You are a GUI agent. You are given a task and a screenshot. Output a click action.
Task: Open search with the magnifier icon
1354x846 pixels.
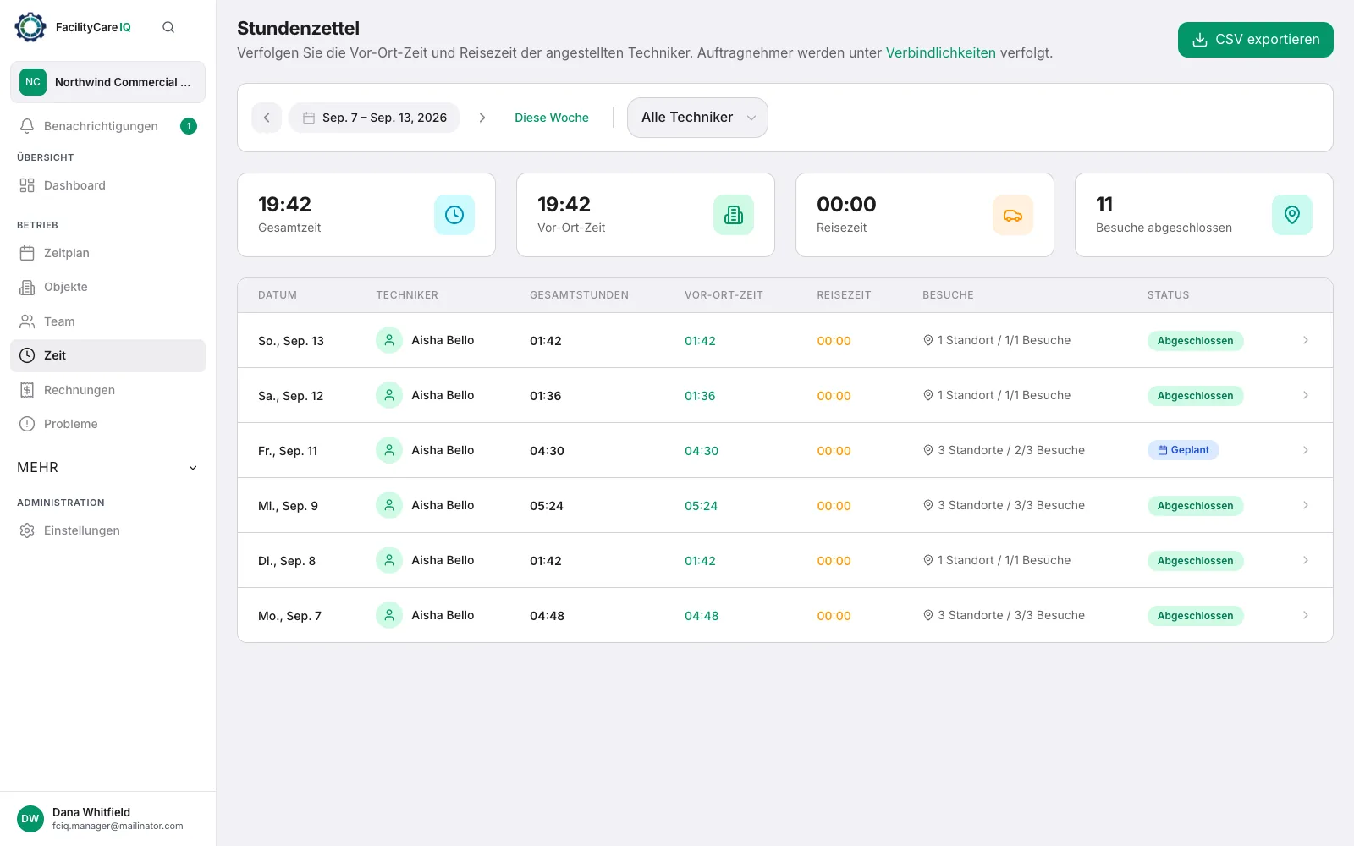[x=168, y=27]
